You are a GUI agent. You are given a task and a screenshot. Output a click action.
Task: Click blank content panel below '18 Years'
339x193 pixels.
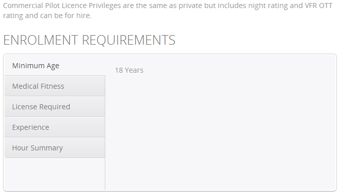(221, 132)
